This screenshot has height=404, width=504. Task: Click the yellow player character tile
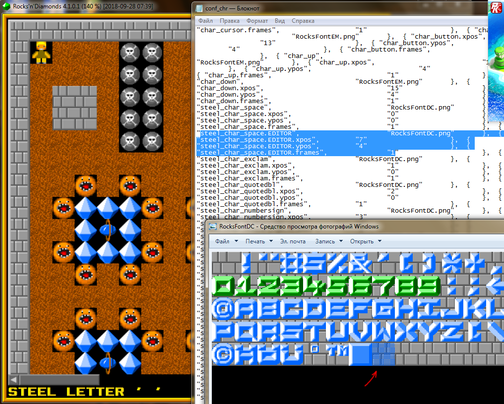tap(41, 52)
